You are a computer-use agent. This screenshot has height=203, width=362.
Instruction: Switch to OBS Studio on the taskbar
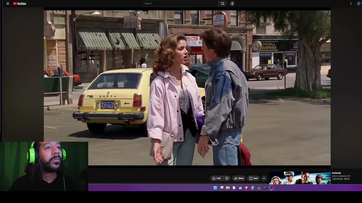[x=271, y=188]
